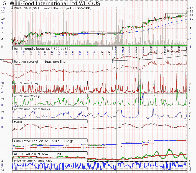
Task: Select the '2*' label right of peteVolumeSeveralWeeks
Action: [x=190, y=113]
